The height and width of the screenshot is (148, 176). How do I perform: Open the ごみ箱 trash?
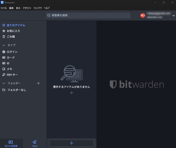click(11, 37)
